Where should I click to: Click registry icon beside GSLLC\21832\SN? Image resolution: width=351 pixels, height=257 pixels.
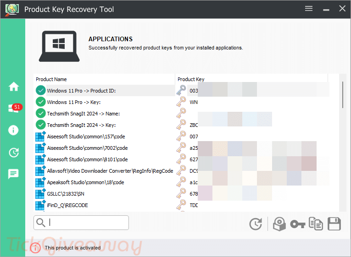(40, 194)
